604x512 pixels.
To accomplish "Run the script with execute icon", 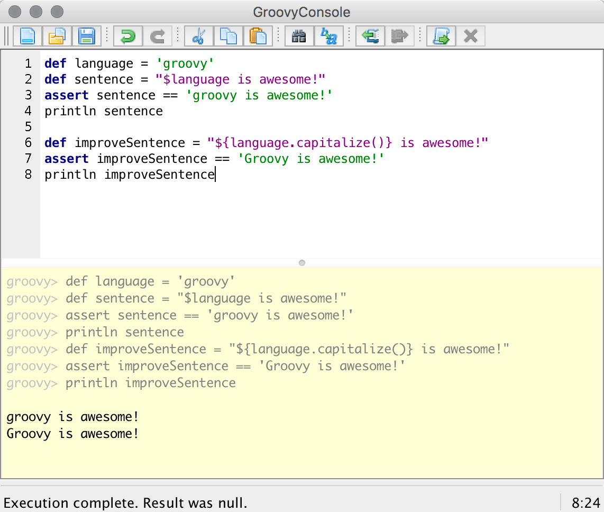I will click(x=441, y=36).
